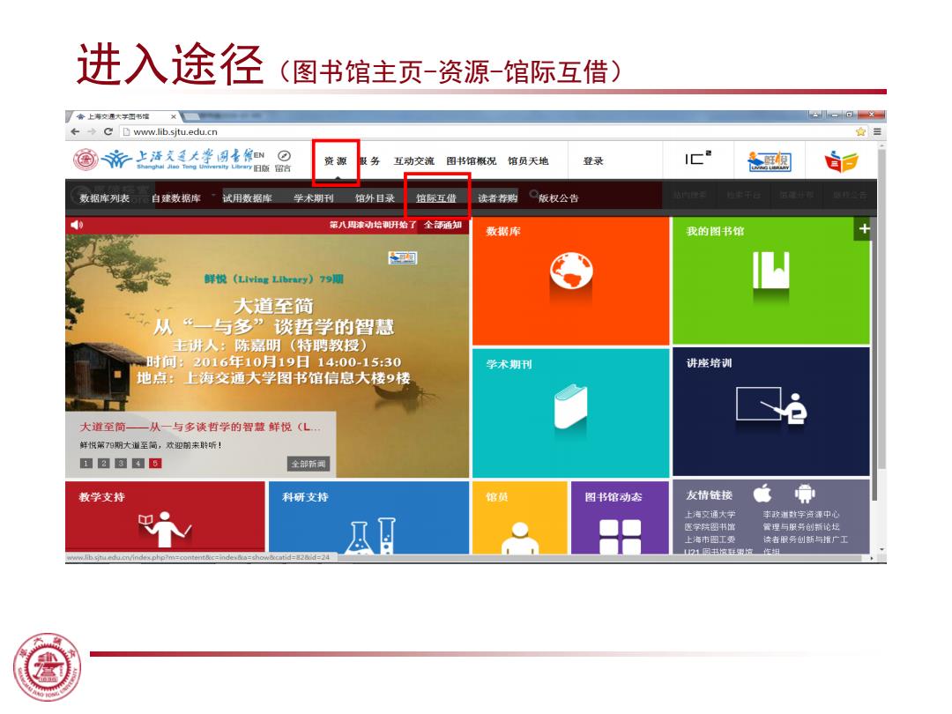Click the 登录 login link
The image size is (952, 714).
pyautogui.click(x=593, y=161)
